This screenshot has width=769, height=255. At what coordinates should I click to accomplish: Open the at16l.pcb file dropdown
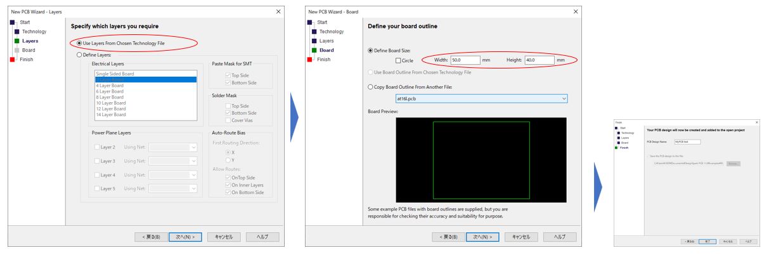click(481, 99)
